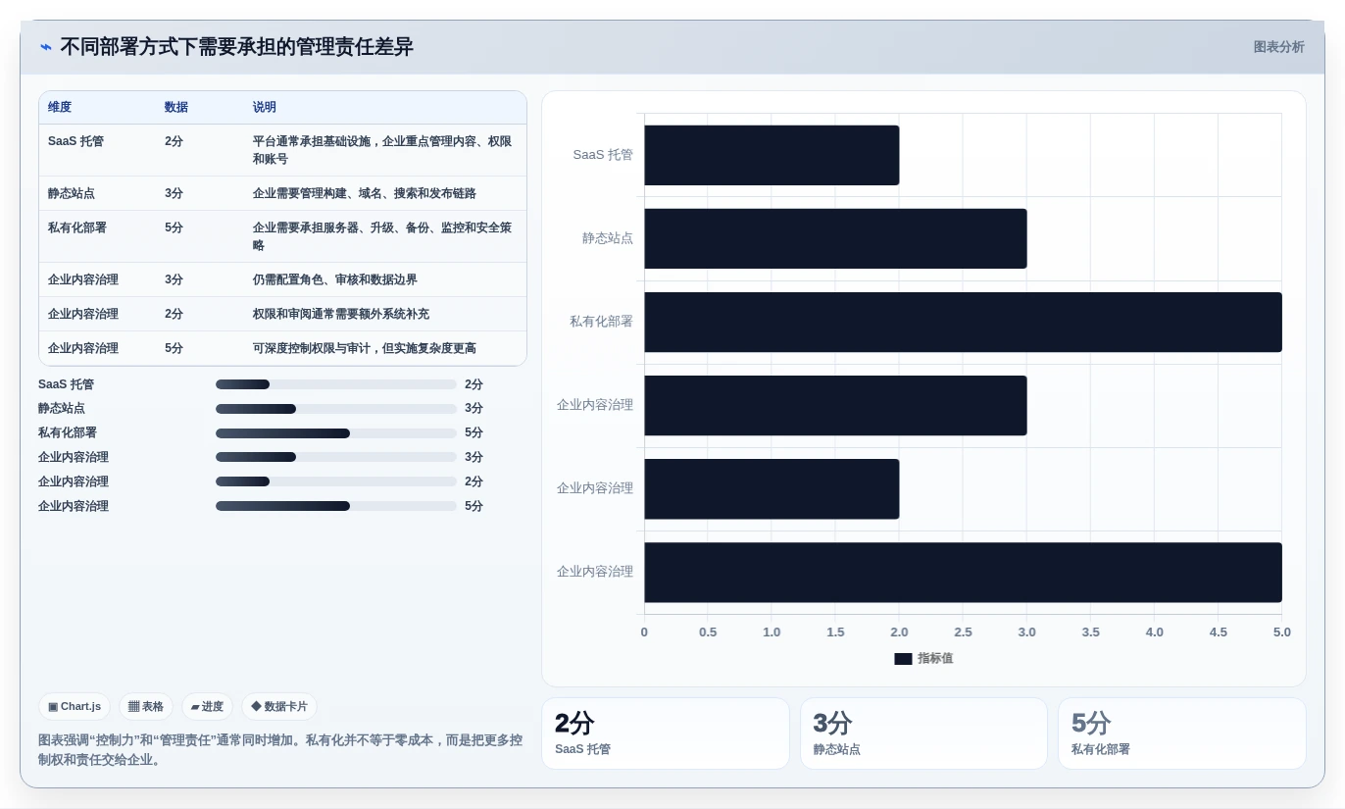1345x809 pixels.
Task: Toggle the 指标值 legend entry under the chart
Action: click(923, 658)
